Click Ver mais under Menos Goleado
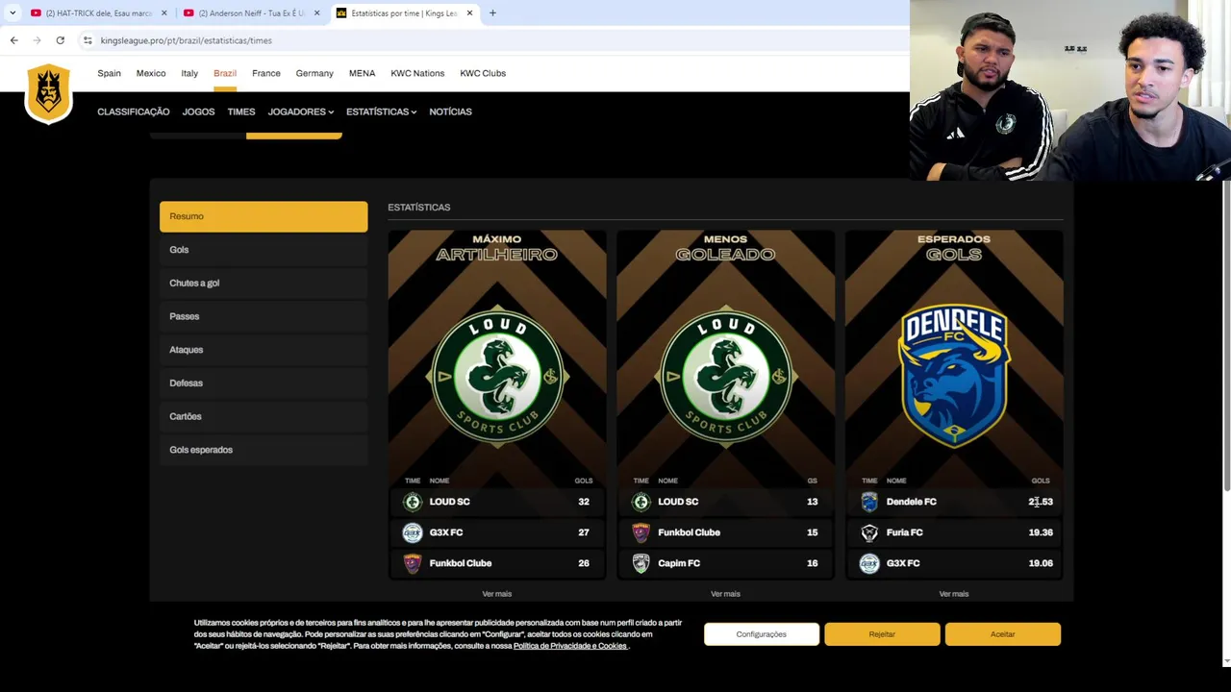1231x692 pixels. coord(726,594)
